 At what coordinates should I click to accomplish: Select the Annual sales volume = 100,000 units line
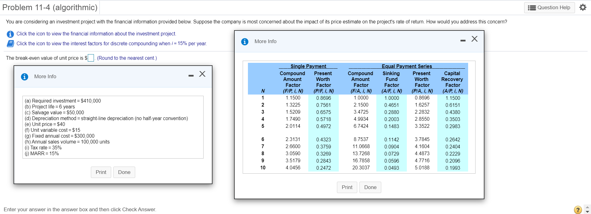pyautogui.click(x=67, y=142)
